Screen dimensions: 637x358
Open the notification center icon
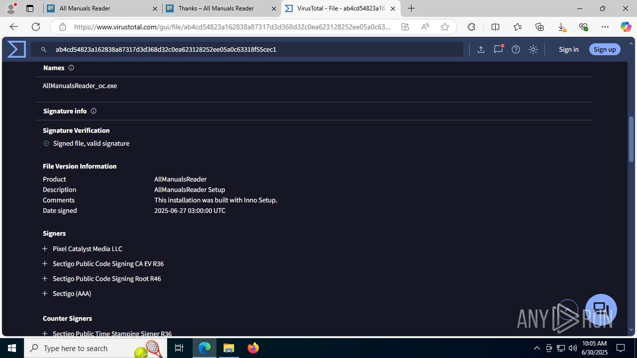[x=621, y=348]
